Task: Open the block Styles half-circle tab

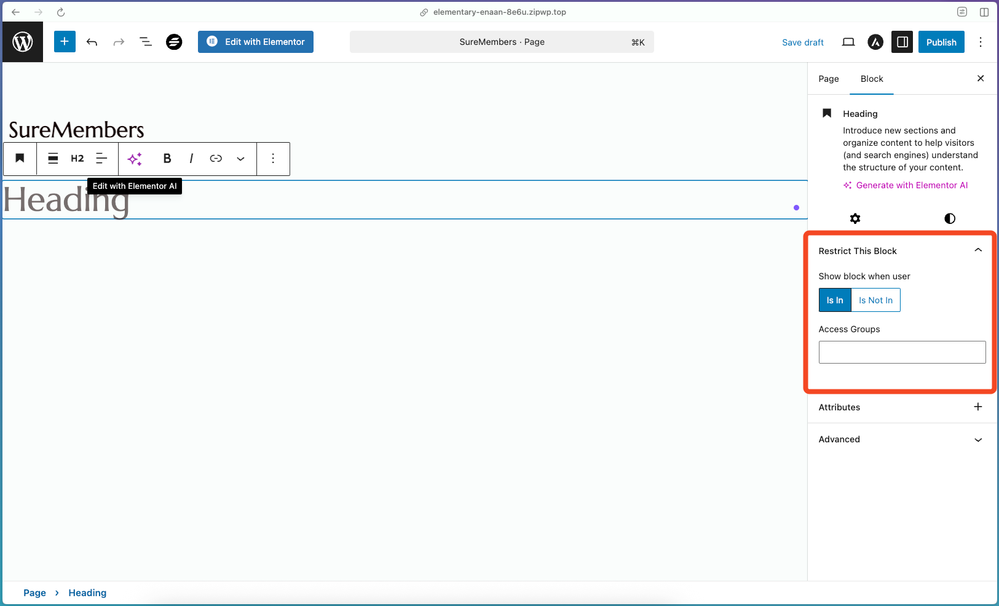Action: (950, 218)
